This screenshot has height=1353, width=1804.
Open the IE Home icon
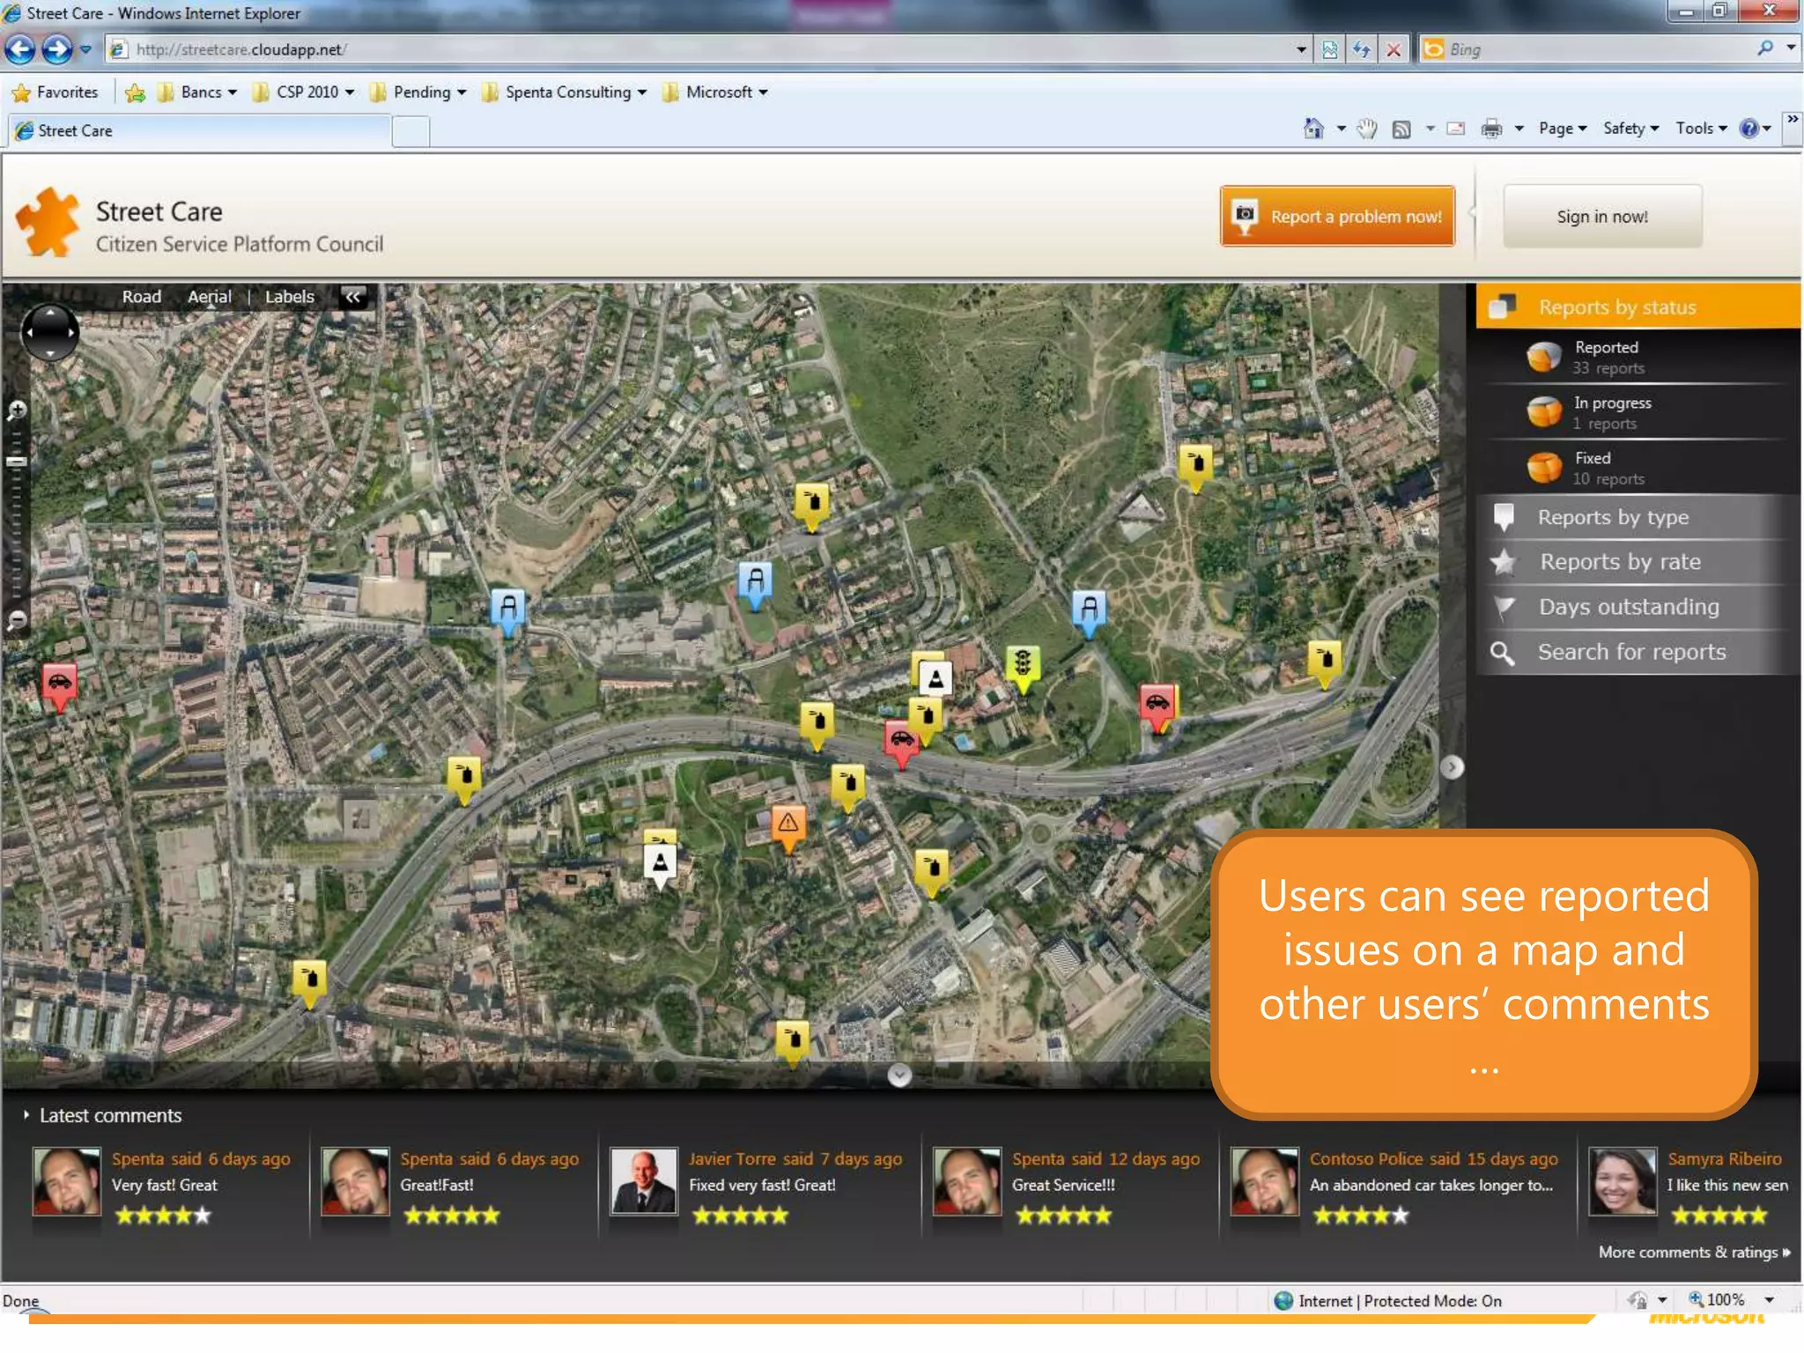point(1312,129)
